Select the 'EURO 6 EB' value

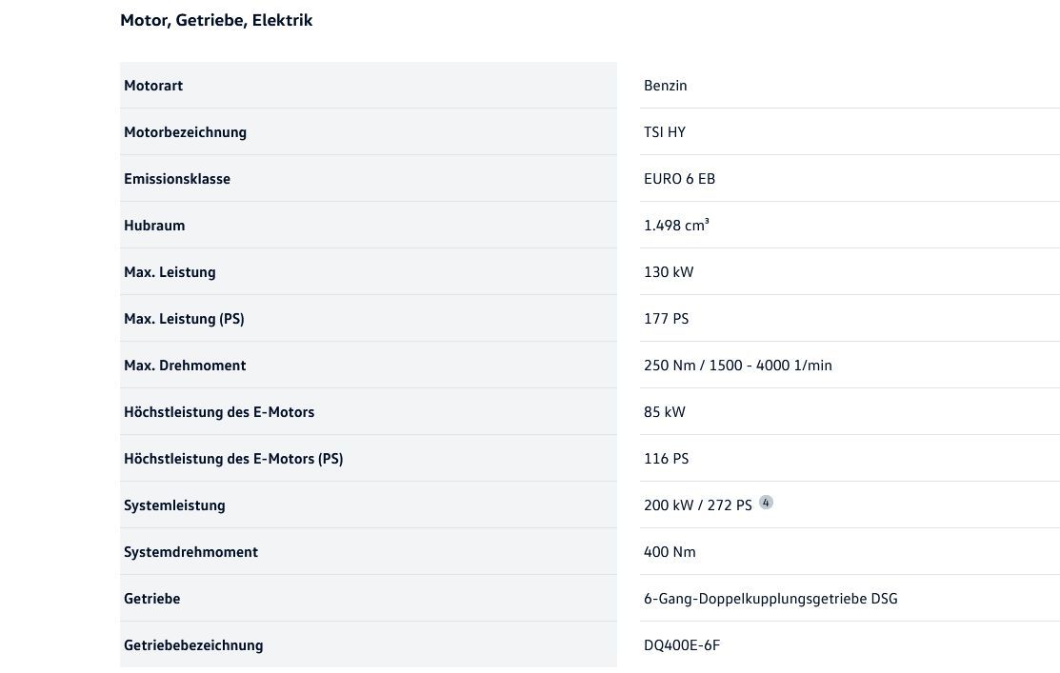pos(679,179)
